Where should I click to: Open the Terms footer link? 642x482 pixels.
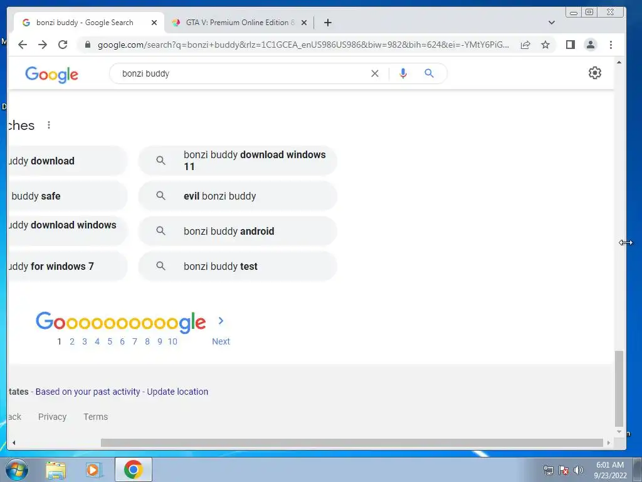(96, 417)
